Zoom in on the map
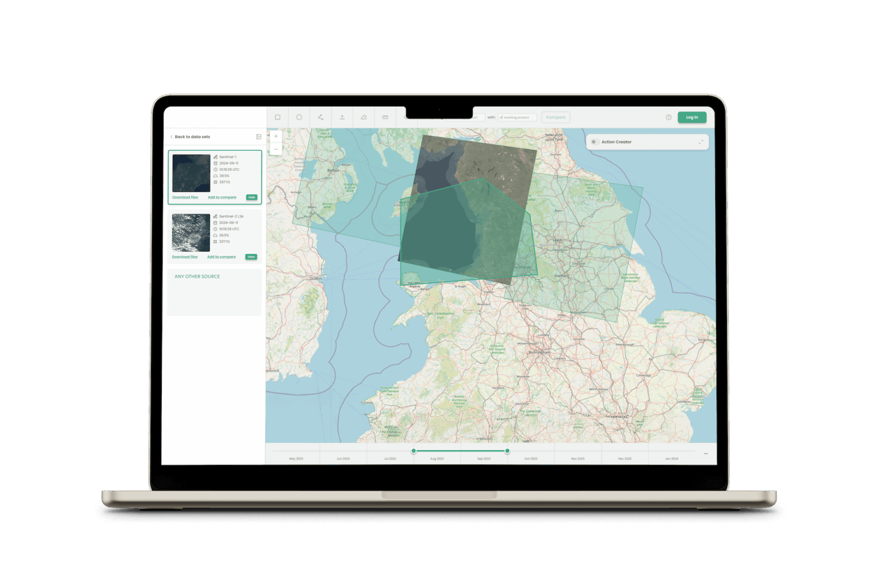The image size is (877, 584). point(276,136)
